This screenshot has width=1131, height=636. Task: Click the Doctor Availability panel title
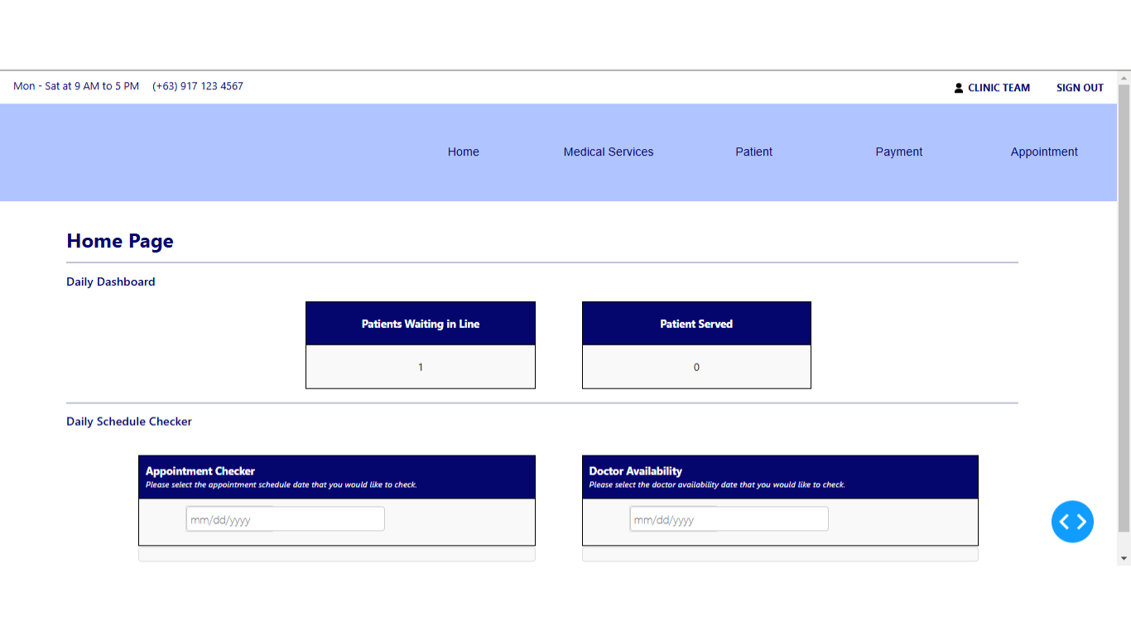(x=636, y=470)
